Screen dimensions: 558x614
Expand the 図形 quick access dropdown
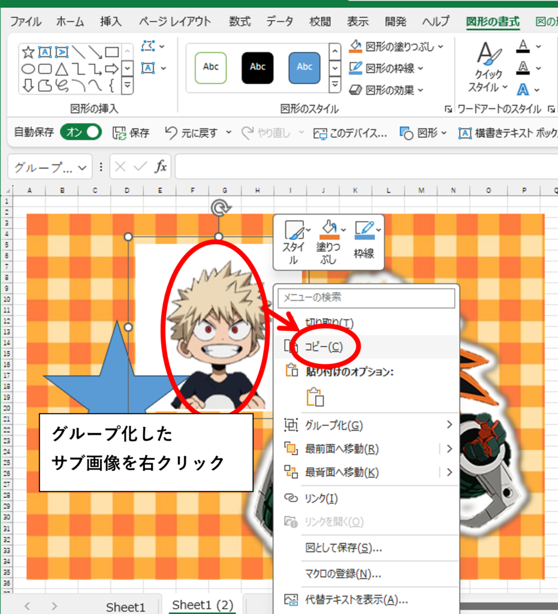pyautogui.click(x=444, y=133)
